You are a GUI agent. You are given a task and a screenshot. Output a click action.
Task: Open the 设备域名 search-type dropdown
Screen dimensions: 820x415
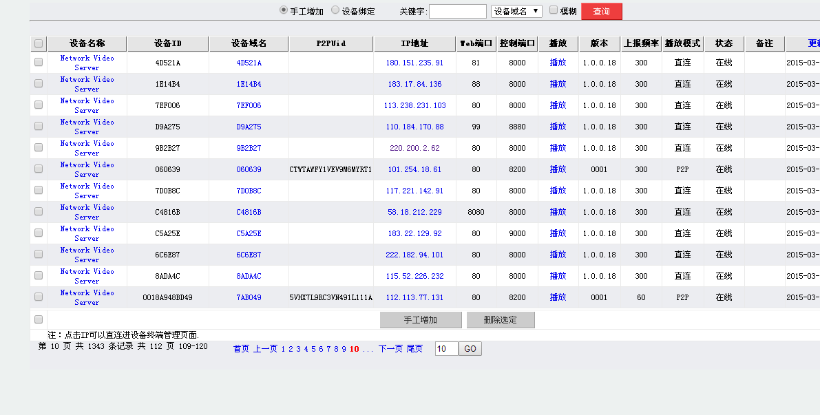(516, 12)
